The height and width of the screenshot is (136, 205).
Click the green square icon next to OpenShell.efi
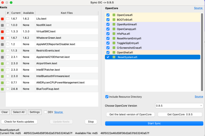pyautogui.click(x=114, y=52)
